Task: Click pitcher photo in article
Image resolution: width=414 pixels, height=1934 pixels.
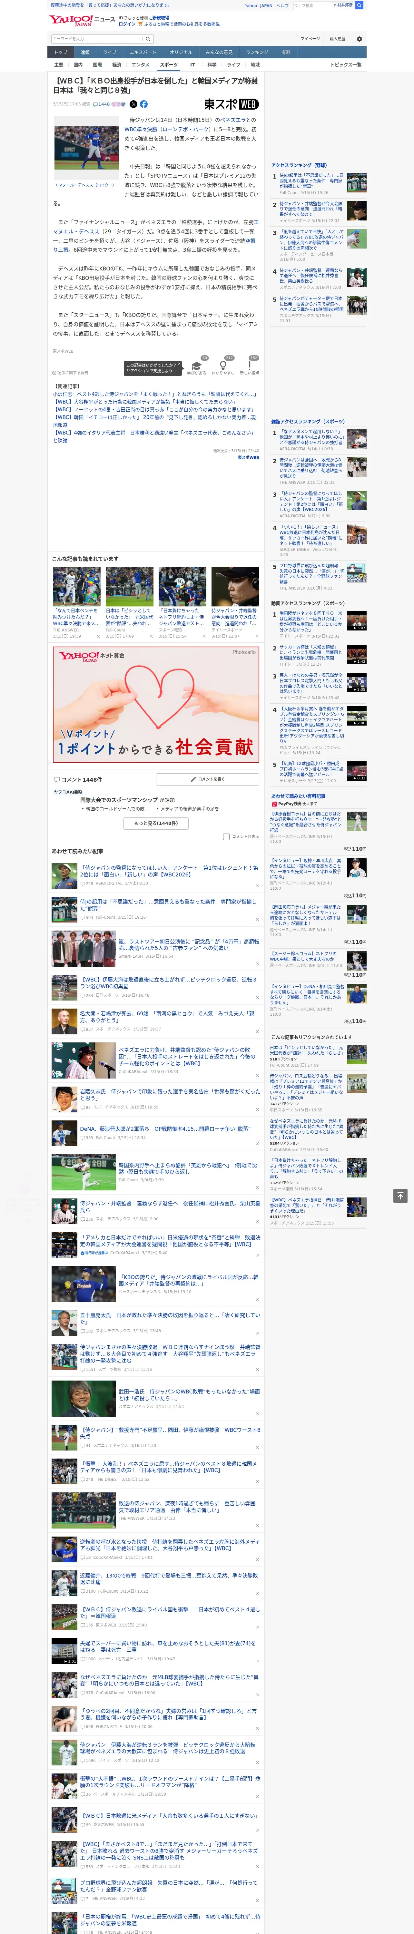Action: pos(86,148)
